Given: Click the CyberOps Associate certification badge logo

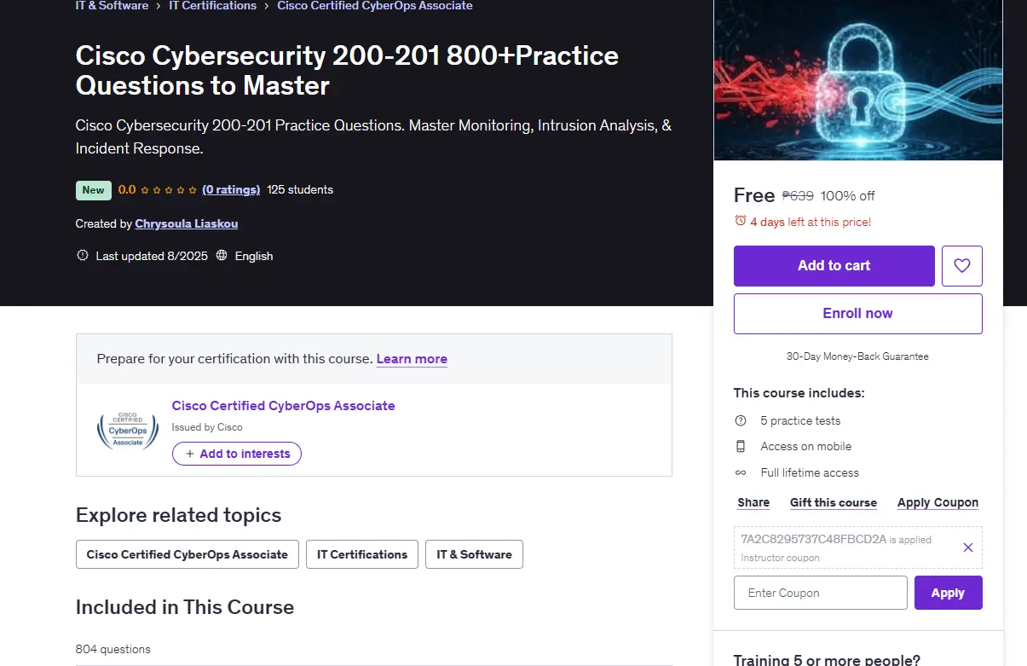Looking at the screenshot, I should pos(128,431).
